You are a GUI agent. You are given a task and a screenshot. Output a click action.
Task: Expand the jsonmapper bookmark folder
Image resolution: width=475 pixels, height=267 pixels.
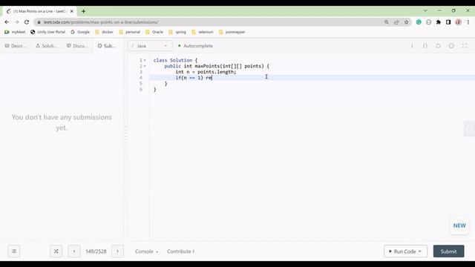point(232,32)
